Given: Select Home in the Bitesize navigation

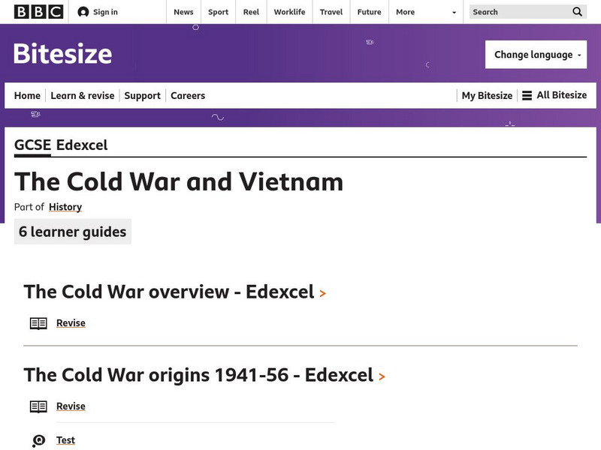Looking at the screenshot, I should point(27,95).
